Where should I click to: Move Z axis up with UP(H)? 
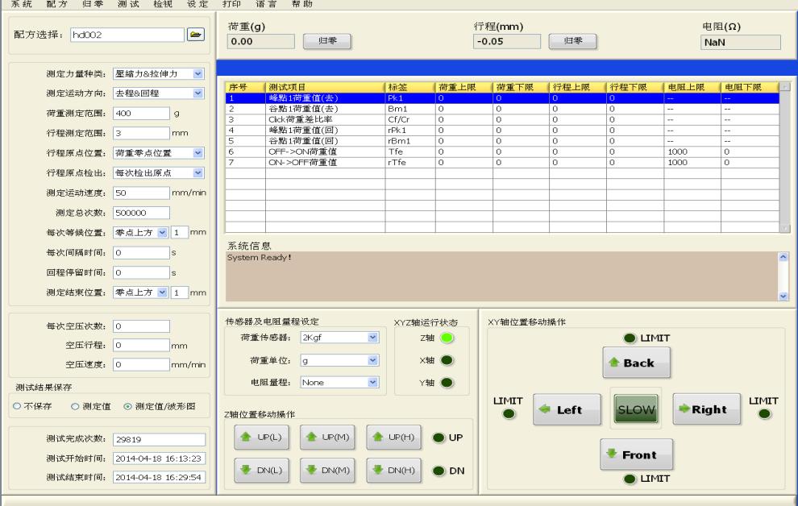tap(394, 438)
